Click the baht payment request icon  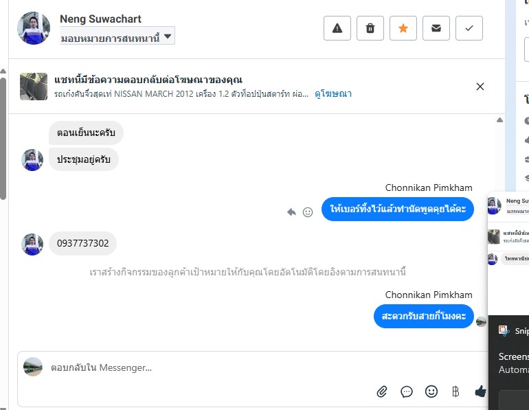pos(455,391)
